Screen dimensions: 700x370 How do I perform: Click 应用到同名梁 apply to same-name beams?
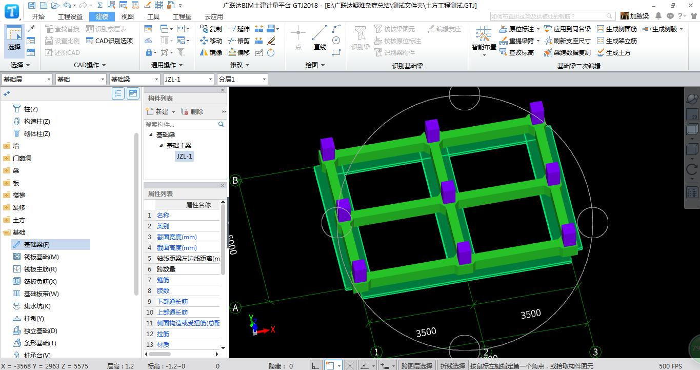pos(567,29)
